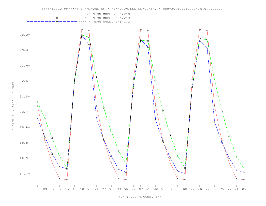Screen dimensions: 266x206
Task: Click x-axis tick label 30
Action: (111, 189)
